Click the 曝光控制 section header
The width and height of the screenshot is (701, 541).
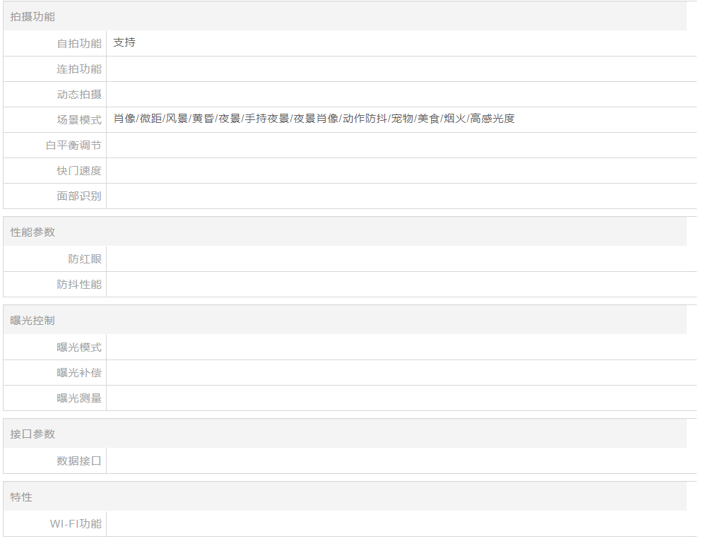[x=33, y=320]
